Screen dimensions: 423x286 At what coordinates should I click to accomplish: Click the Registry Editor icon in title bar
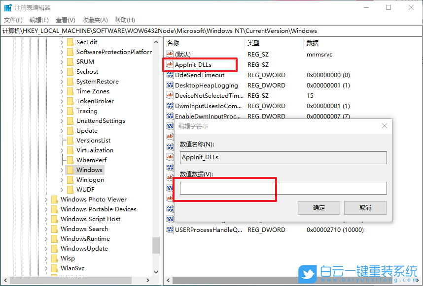pyautogui.click(x=6, y=7)
